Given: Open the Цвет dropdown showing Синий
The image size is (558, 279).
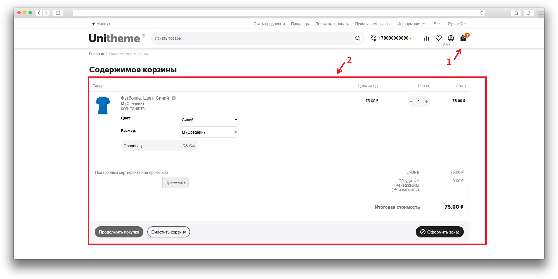Looking at the screenshot, I should coord(209,120).
